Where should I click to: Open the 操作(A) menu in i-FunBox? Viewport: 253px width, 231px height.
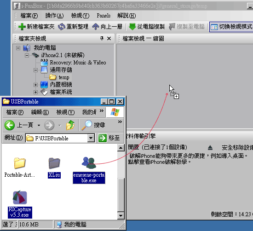pos(54,16)
